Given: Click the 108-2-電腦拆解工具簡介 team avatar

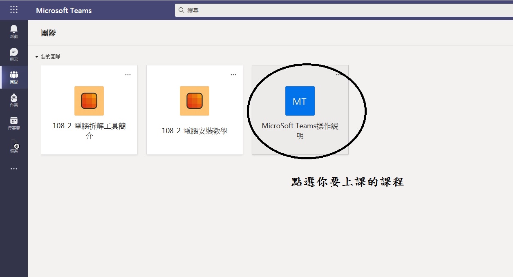Looking at the screenshot, I should coord(89,101).
